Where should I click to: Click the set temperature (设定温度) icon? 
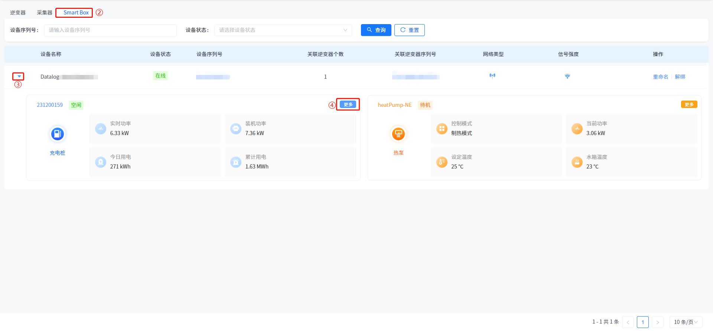pyautogui.click(x=442, y=162)
